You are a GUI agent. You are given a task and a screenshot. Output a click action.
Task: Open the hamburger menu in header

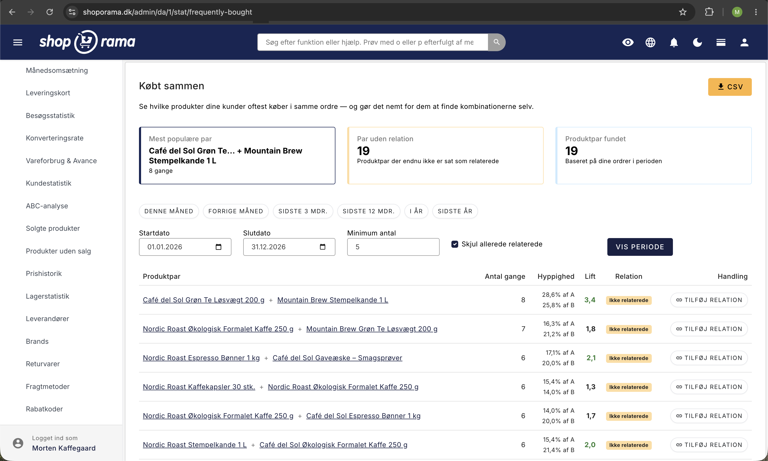click(x=18, y=42)
